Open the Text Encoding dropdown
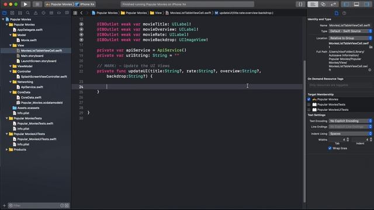 pyautogui.click(x=351, y=121)
